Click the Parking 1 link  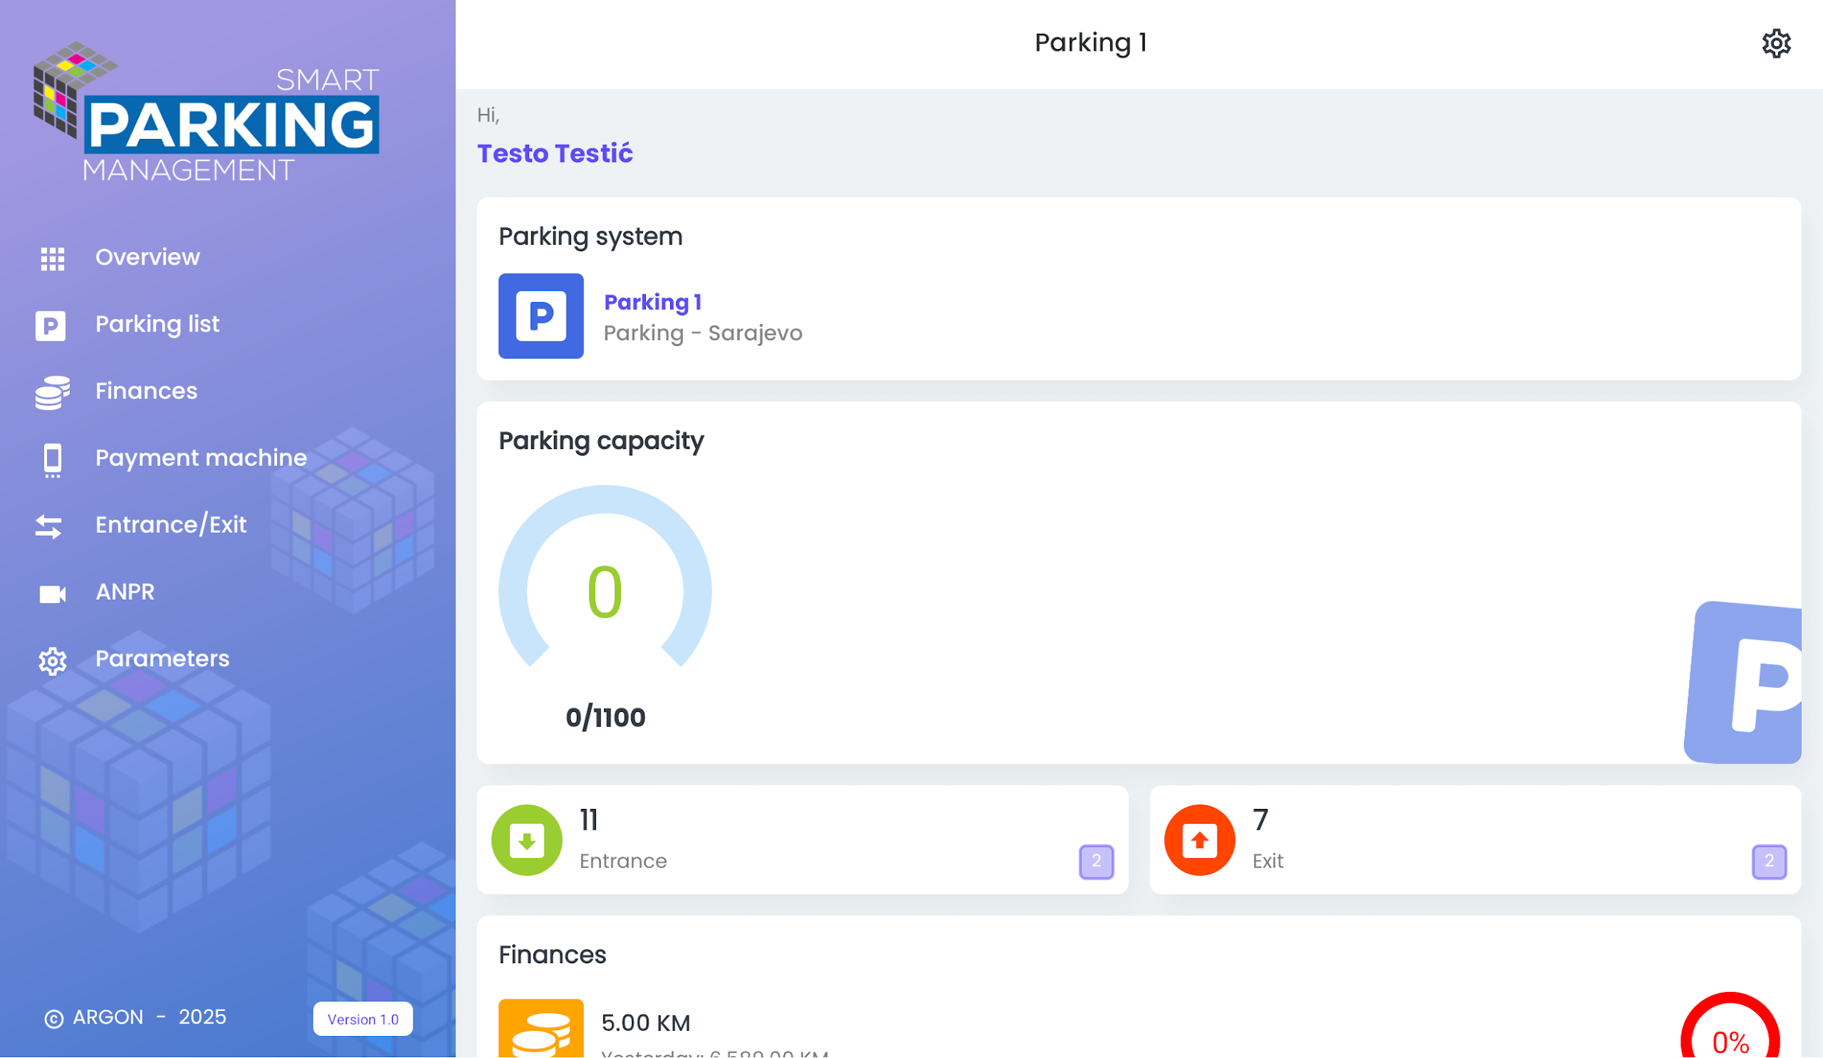[x=652, y=302]
